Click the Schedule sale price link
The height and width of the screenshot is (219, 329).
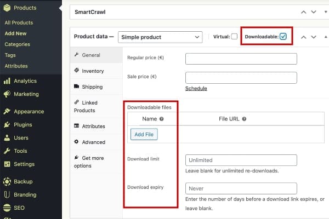tap(196, 88)
